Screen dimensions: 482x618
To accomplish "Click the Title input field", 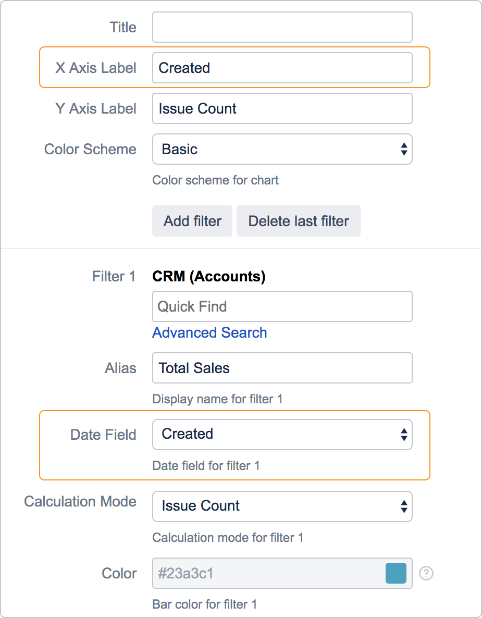I will (x=282, y=27).
